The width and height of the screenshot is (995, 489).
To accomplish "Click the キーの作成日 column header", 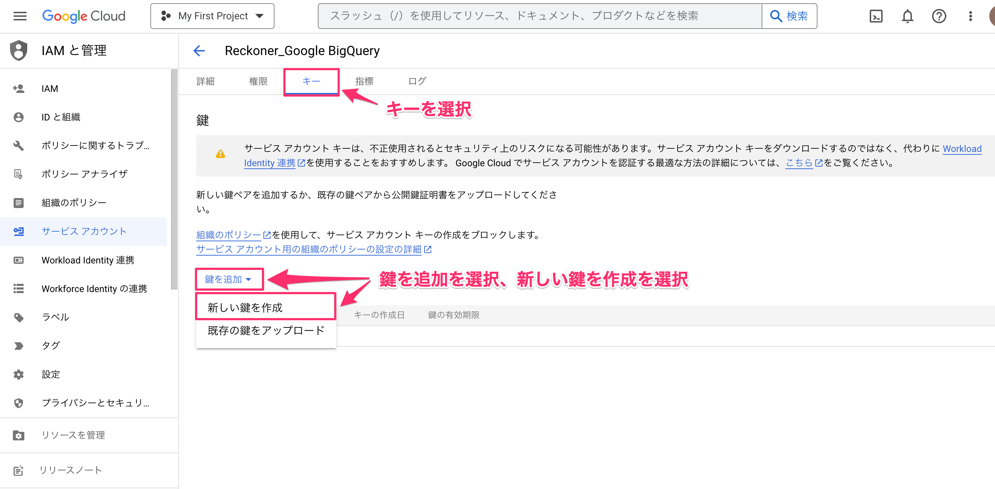I will (x=379, y=315).
